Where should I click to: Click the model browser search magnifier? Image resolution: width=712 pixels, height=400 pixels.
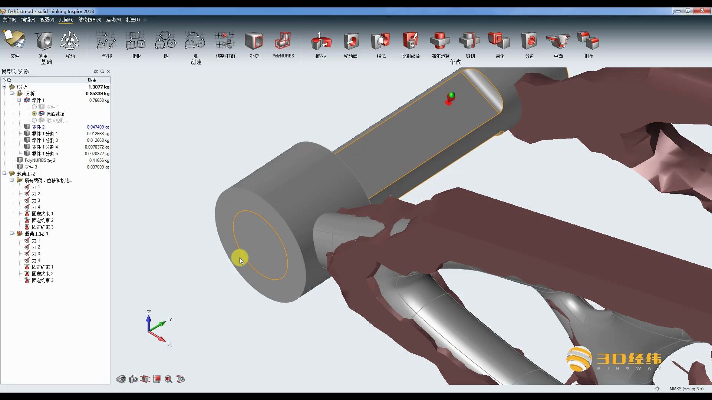102,71
